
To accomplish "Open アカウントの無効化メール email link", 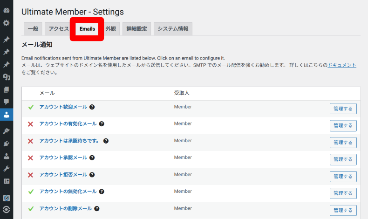I will click(68, 192).
